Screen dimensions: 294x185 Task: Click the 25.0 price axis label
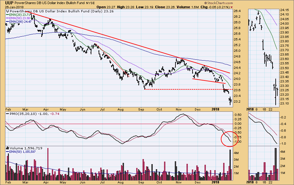237,51
